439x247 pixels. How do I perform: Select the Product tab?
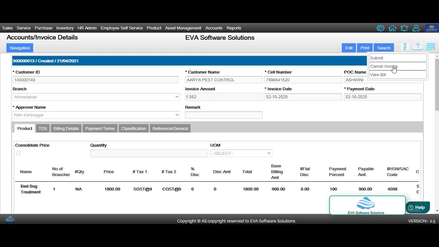[25, 128]
